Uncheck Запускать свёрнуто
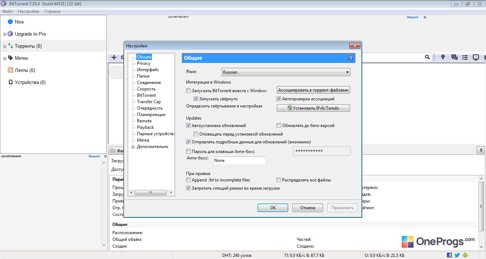Image resolution: width=486 pixels, height=259 pixels. pyautogui.click(x=196, y=99)
